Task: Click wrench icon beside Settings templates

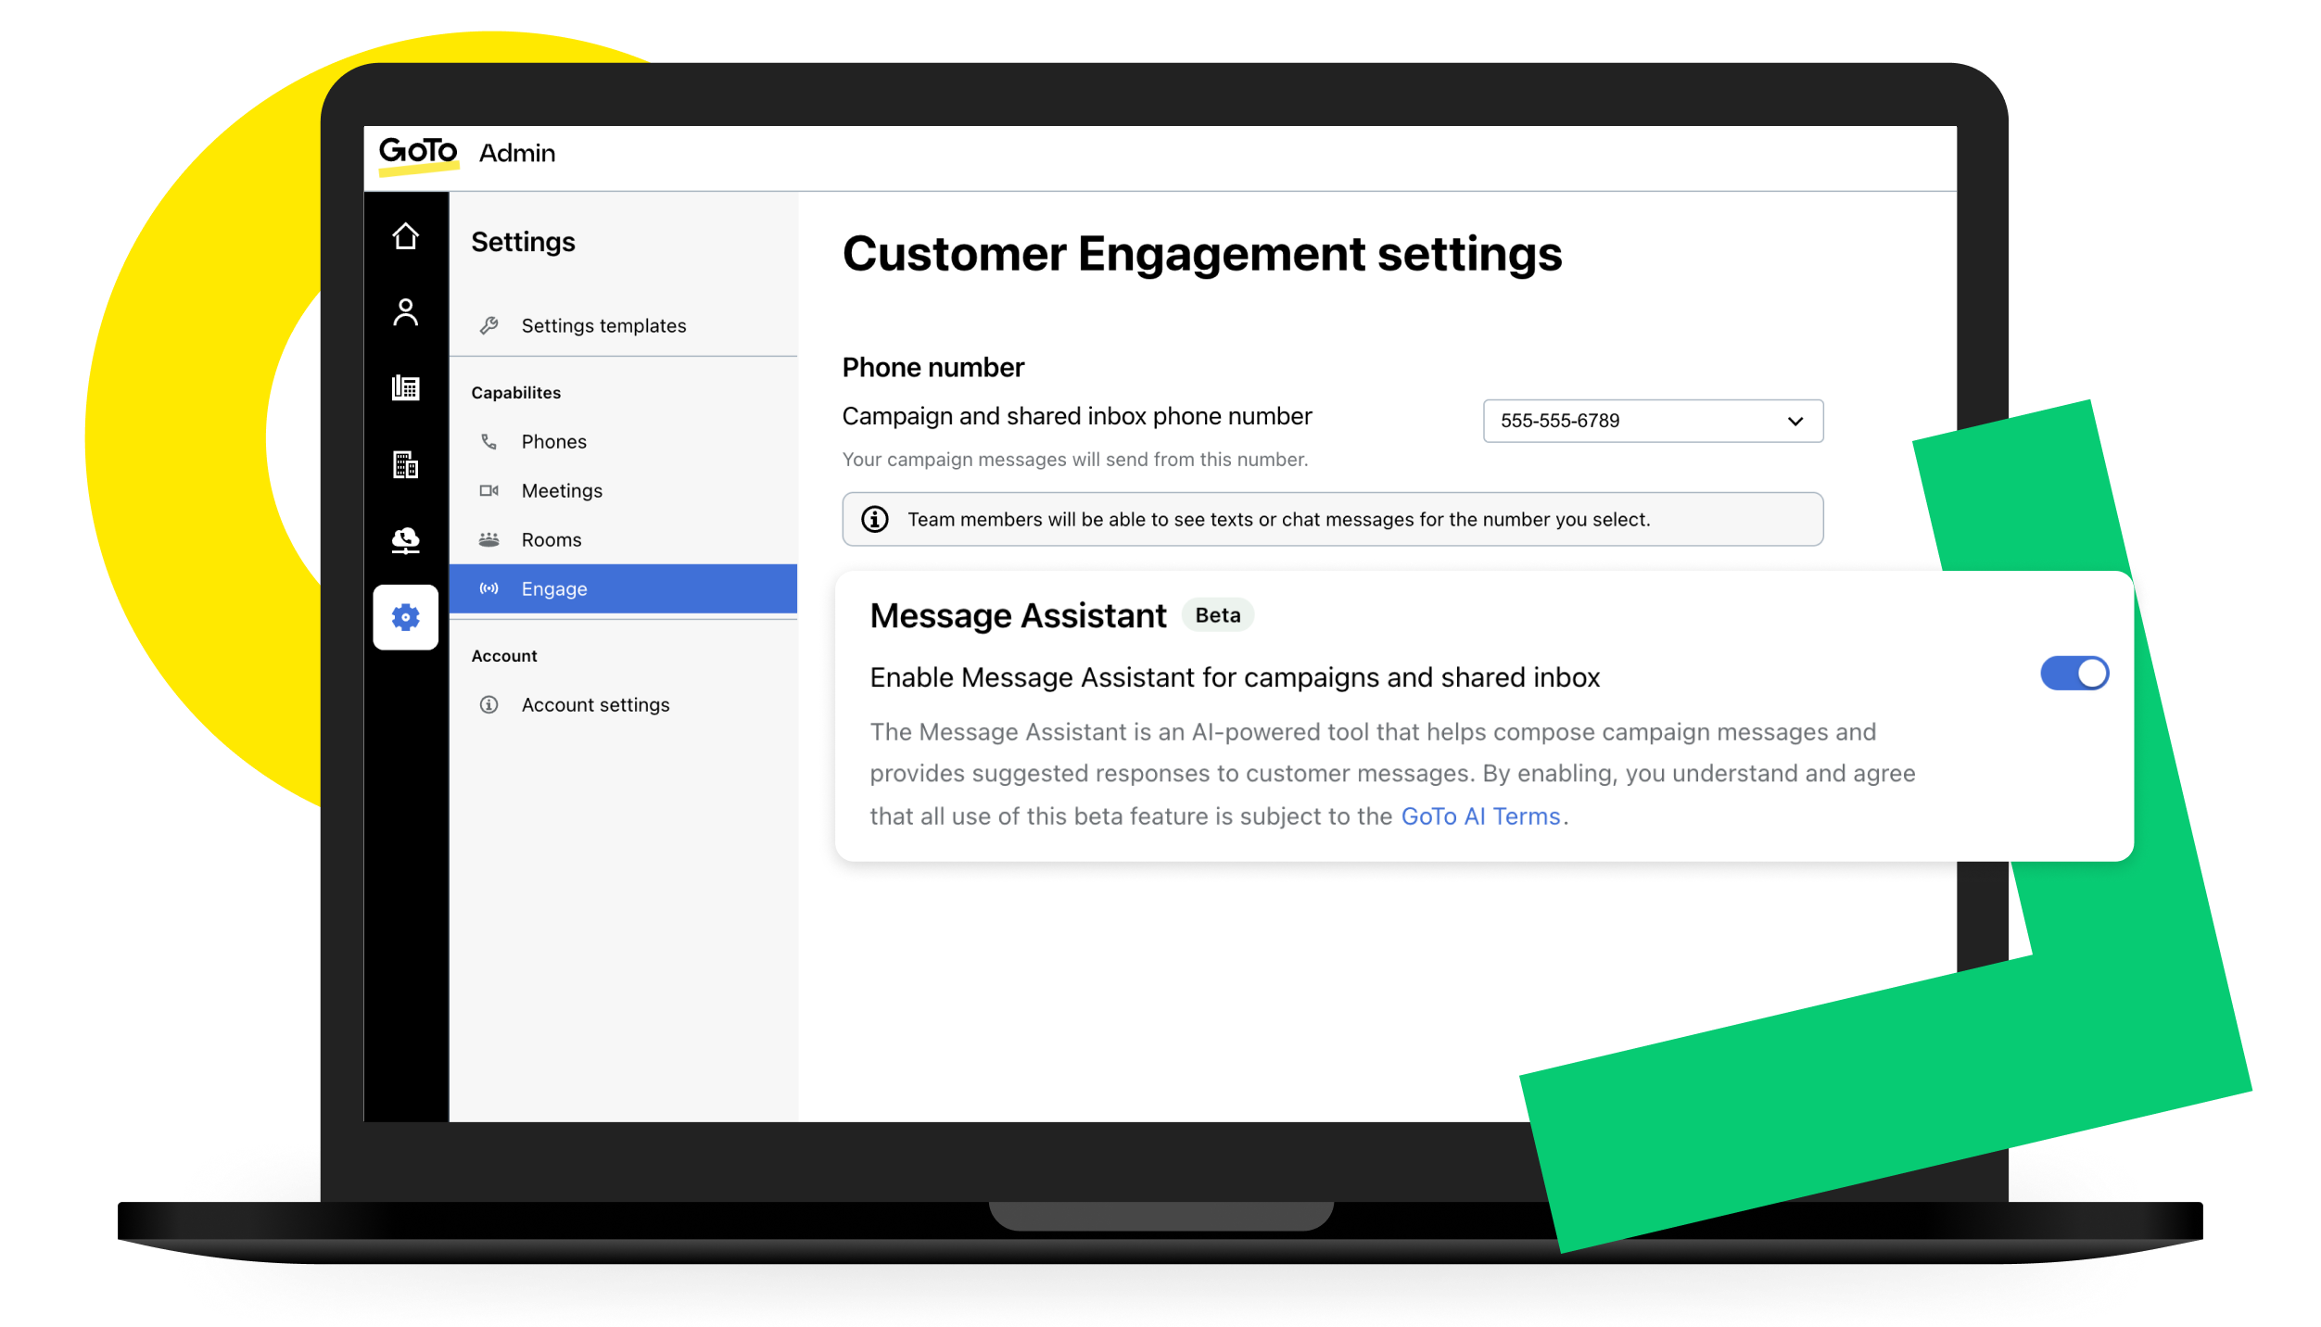Action: pos(488,325)
